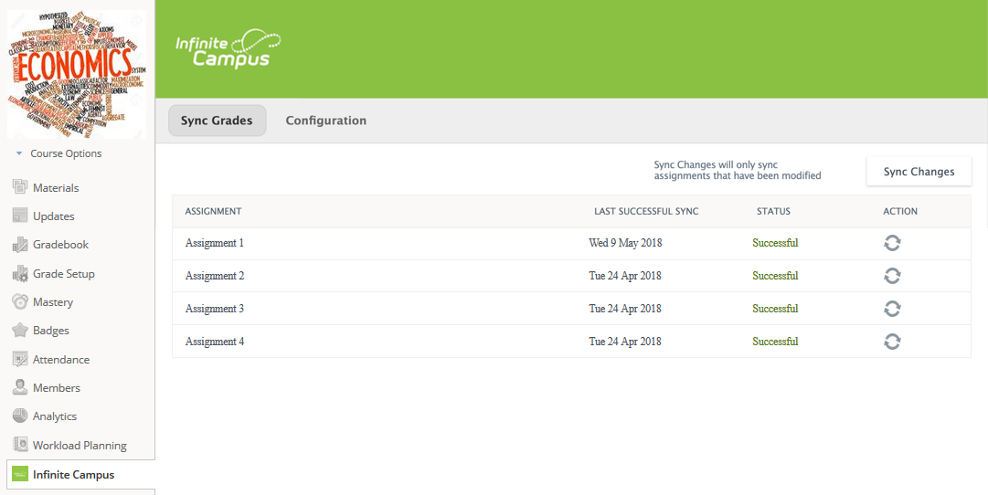Click the Economics course thumbnail image
This screenshot has height=495, width=988.
77,74
